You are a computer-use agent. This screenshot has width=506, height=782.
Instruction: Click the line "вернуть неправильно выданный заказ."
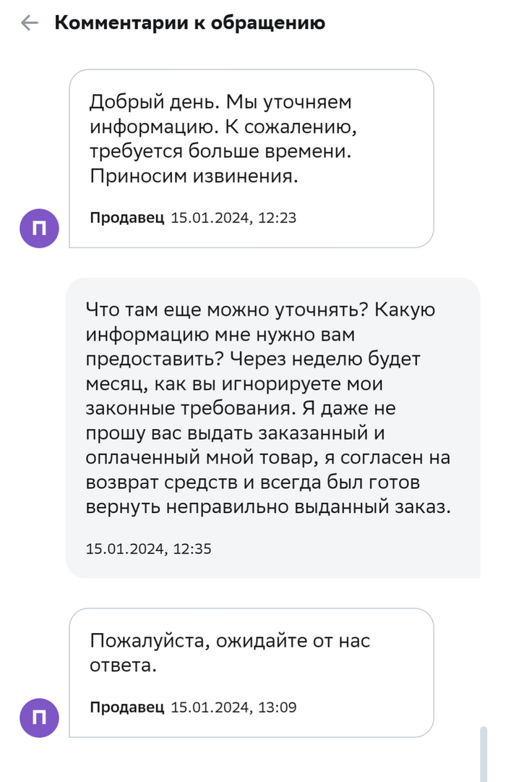pos(267,507)
